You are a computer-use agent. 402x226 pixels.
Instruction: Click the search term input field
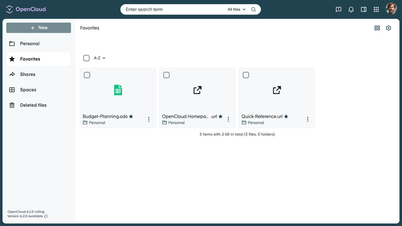click(174, 9)
